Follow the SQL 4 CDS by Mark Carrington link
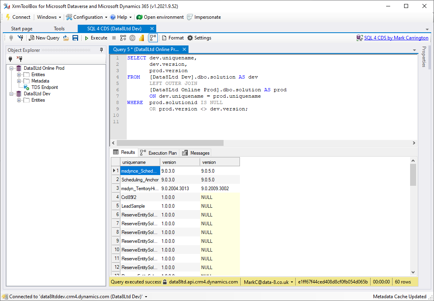 pos(396,37)
